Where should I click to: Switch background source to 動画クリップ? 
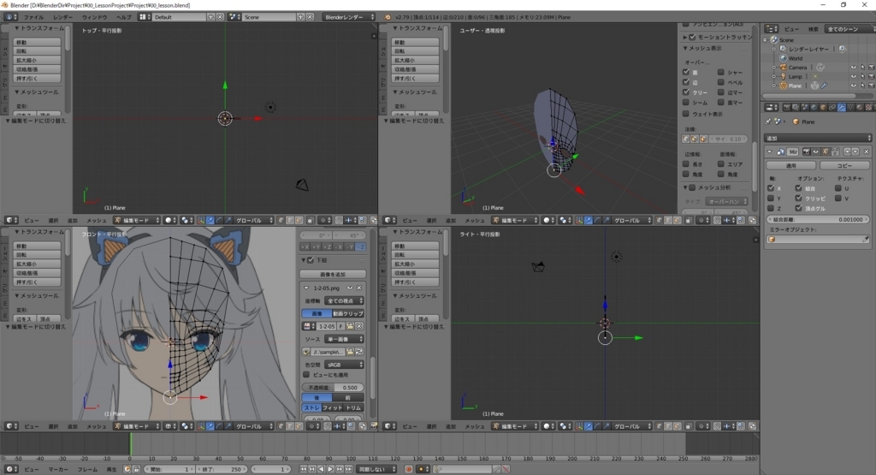(x=348, y=313)
